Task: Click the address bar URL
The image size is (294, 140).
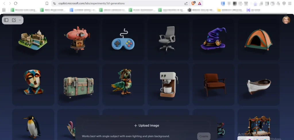Action: [x=92, y=3]
